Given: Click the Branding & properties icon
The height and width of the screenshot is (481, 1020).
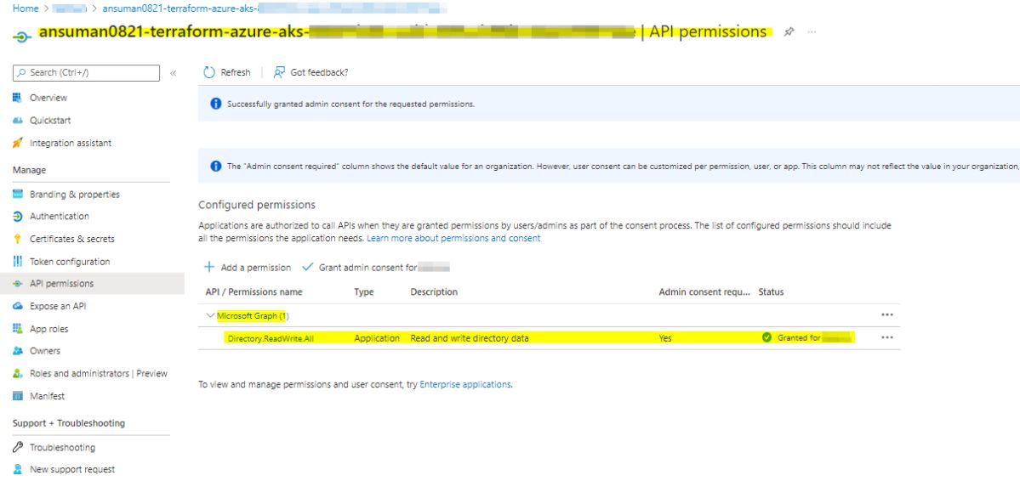Looking at the screenshot, I should pos(18,195).
